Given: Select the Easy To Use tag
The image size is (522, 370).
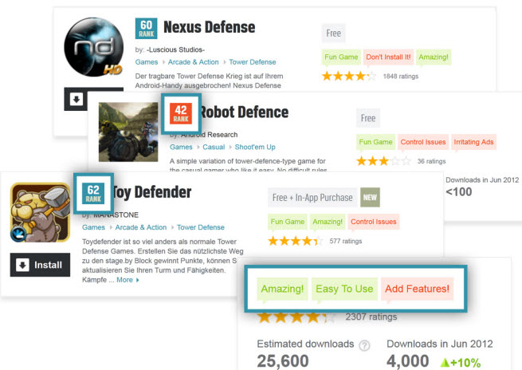Looking at the screenshot, I should (x=344, y=289).
